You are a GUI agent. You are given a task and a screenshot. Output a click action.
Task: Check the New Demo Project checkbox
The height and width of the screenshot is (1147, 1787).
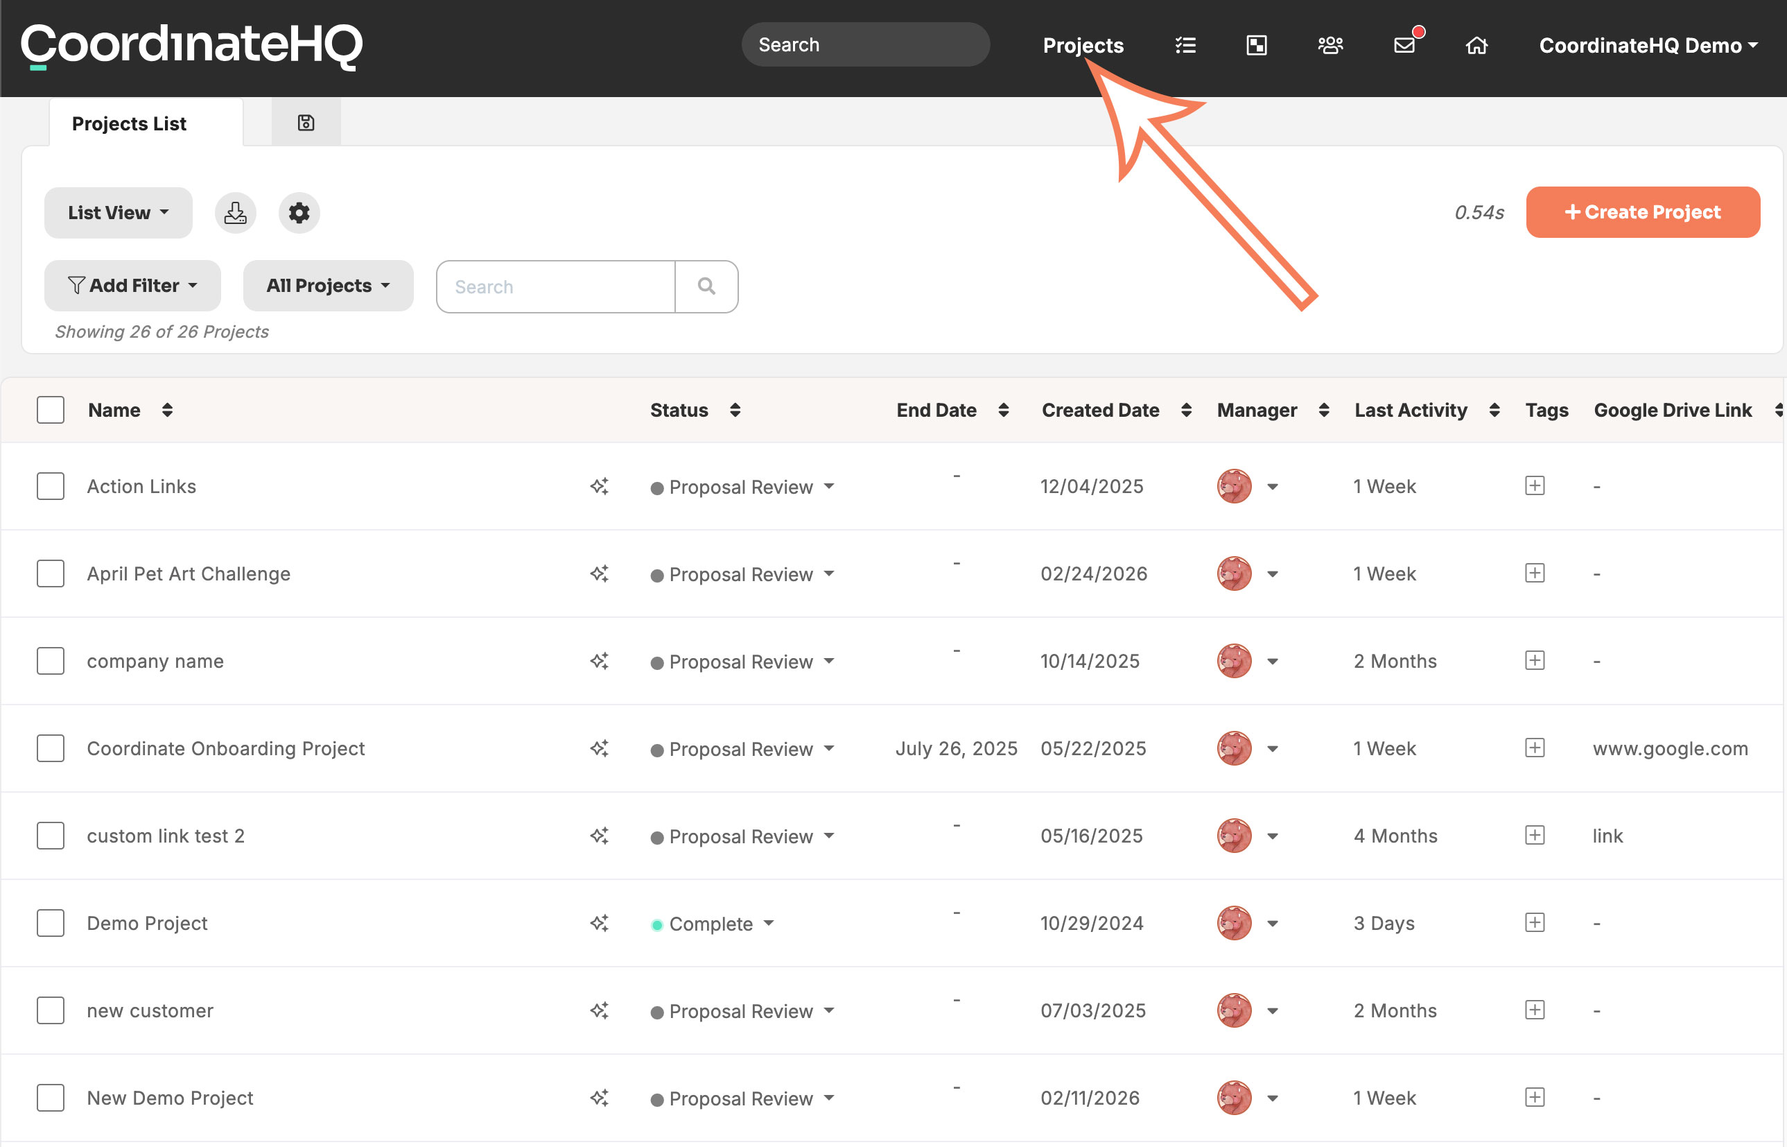tap(51, 1098)
